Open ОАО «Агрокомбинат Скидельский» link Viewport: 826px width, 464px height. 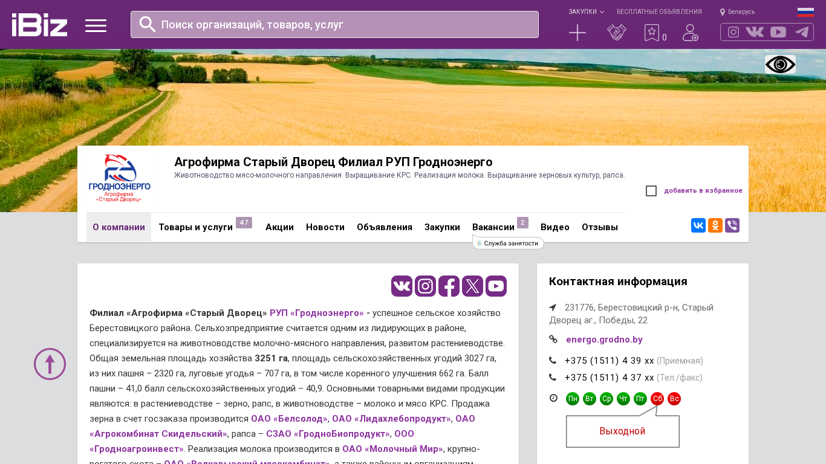[x=282, y=426]
